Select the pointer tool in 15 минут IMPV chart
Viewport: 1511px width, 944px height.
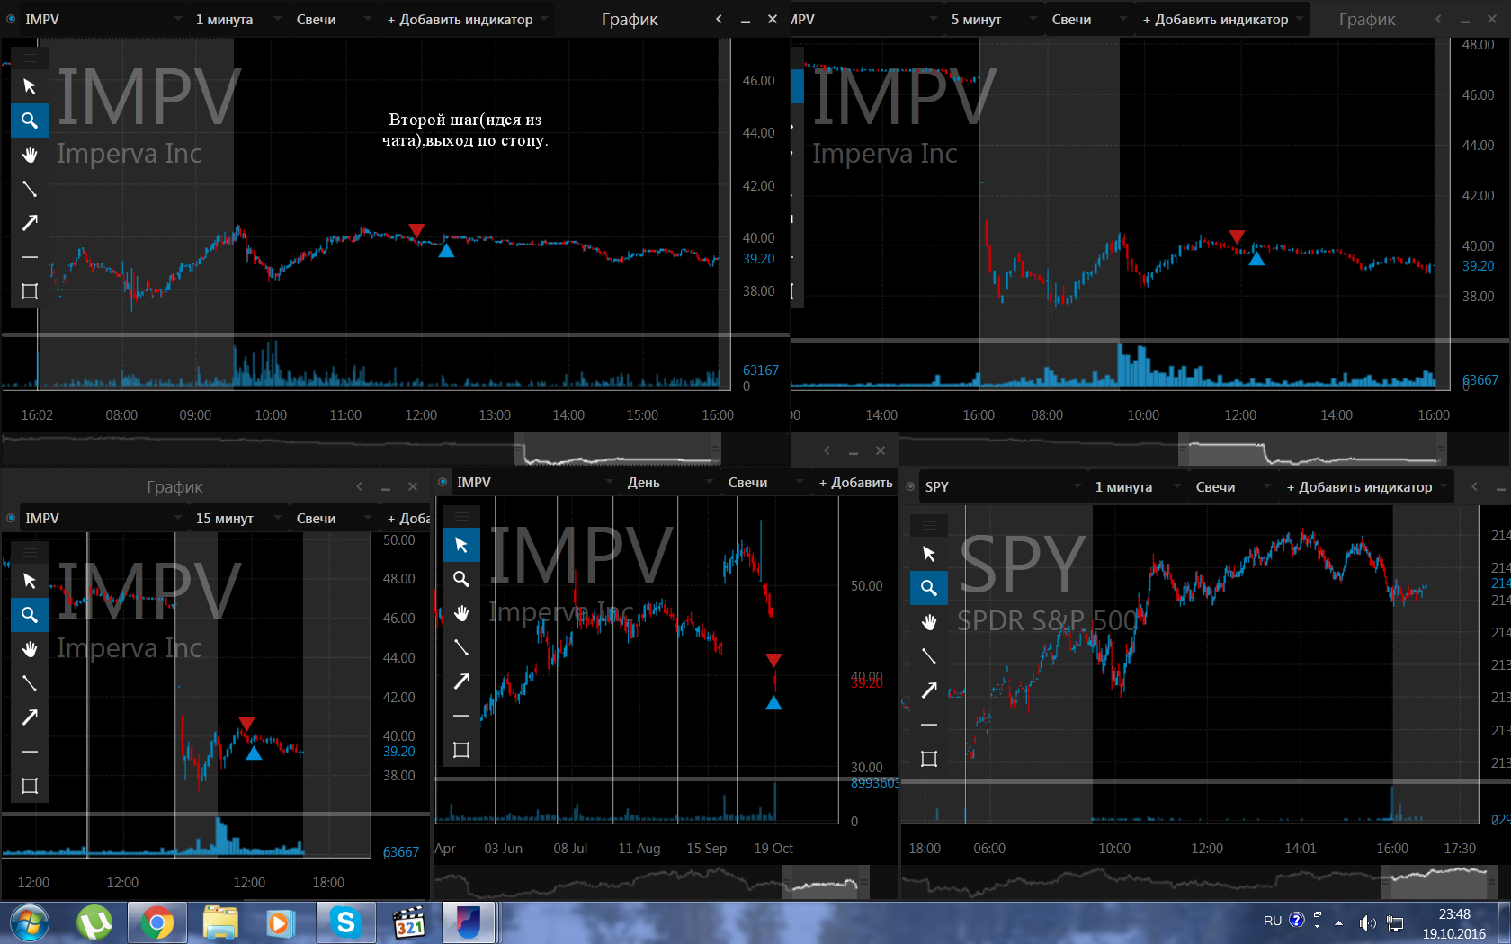click(x=30, y=581)
